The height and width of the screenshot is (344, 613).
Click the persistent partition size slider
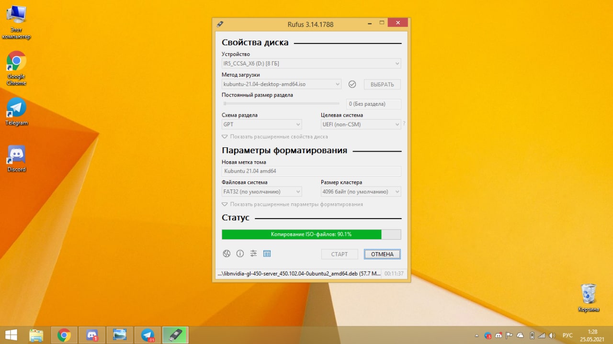coord(282,103)
